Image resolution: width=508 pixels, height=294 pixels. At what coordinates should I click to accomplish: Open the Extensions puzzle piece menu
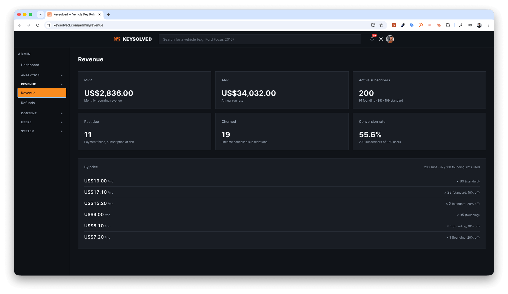(448, 25)
